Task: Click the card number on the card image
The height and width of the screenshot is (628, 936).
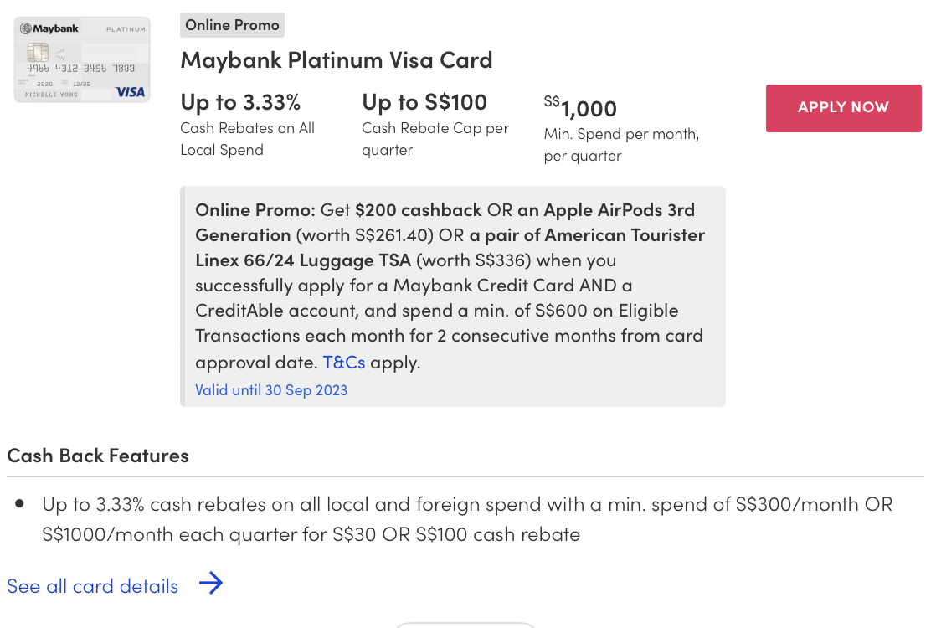Action: click(x=80, y=69)
